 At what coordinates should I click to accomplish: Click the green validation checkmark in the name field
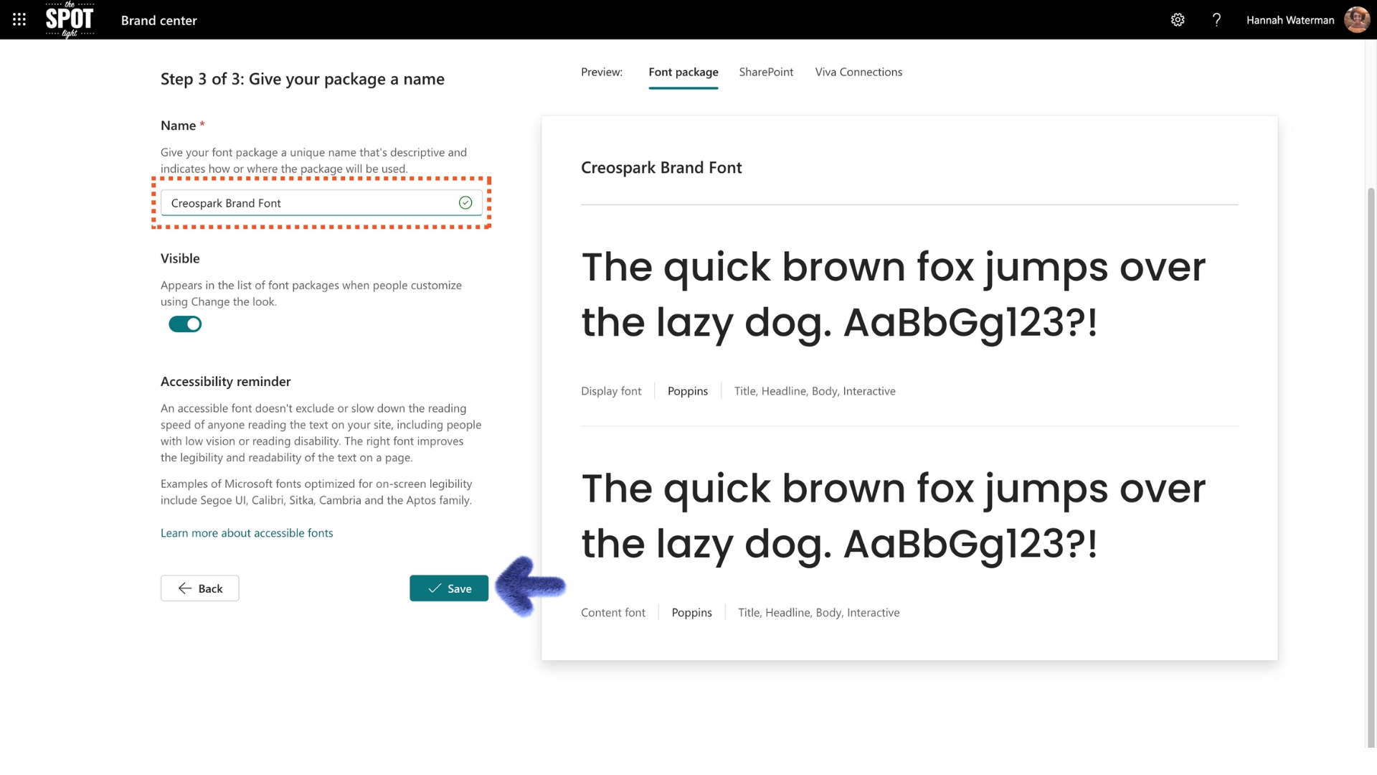point(465,202)
